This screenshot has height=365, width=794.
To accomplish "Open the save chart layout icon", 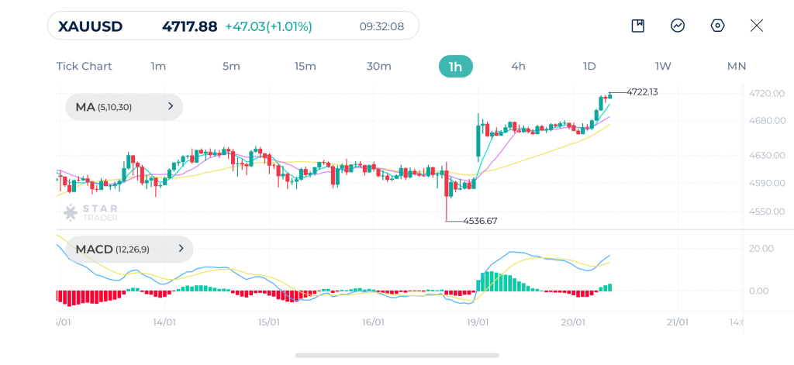I will pos(638,26).
